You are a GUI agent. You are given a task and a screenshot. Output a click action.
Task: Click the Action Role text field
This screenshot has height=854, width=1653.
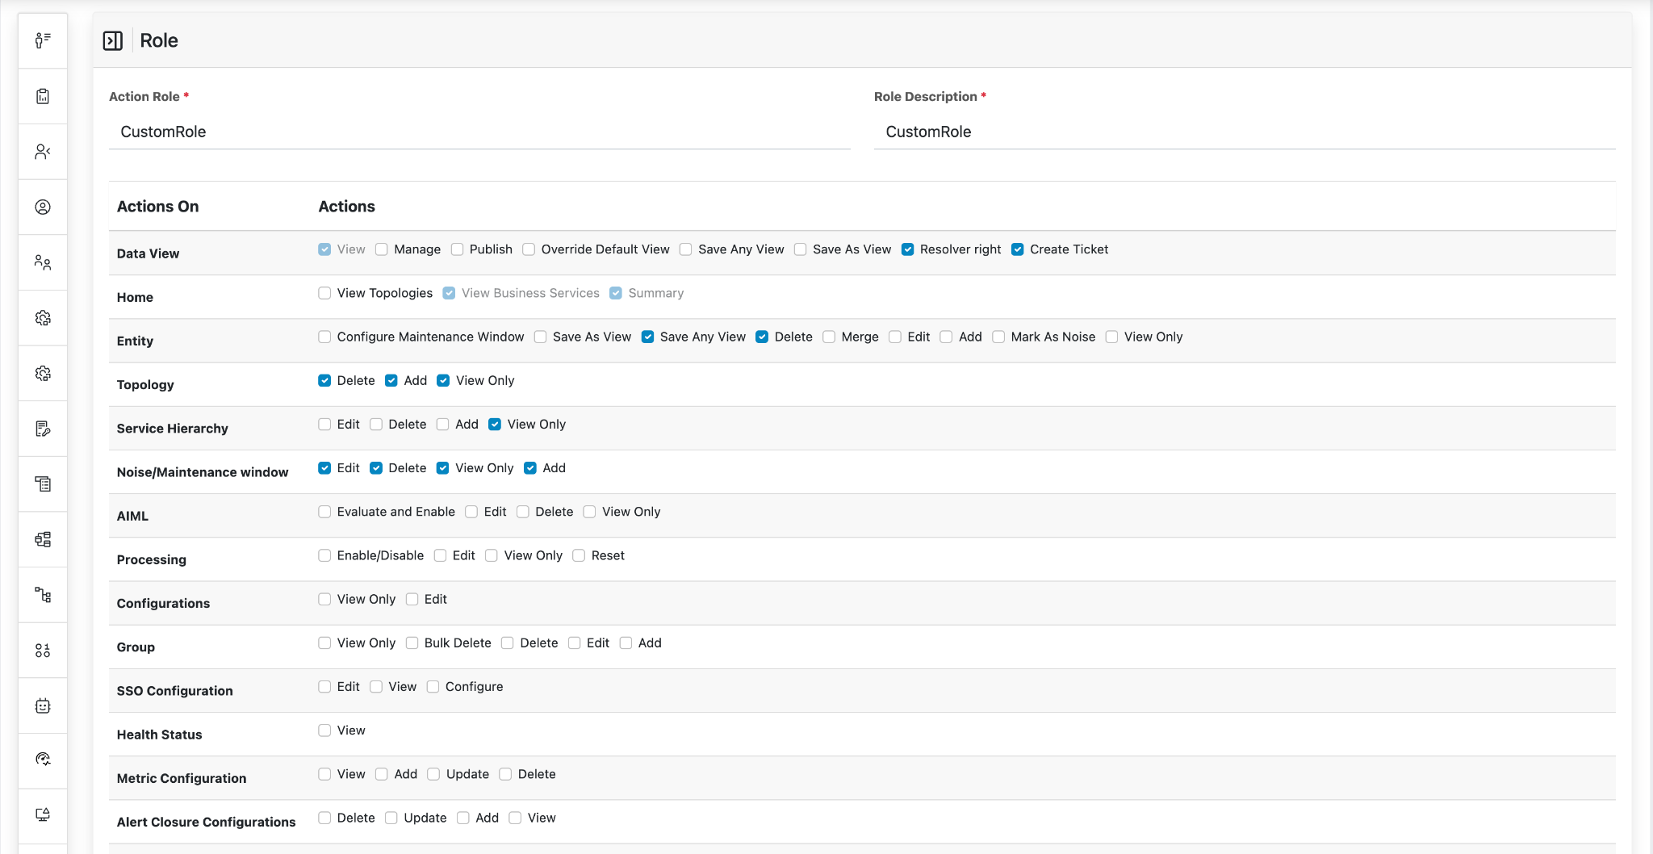coord(479,132)
